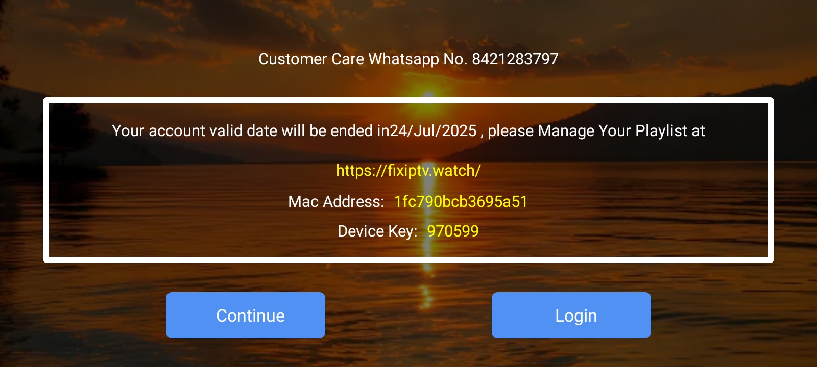Tap the Mac Address label
The width and height of the screenshot is (817, 367).
[x=336, y=201]
